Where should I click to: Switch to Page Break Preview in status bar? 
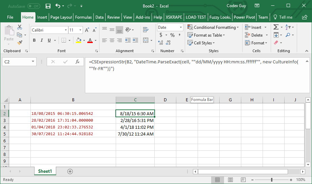tap(243, 180)
